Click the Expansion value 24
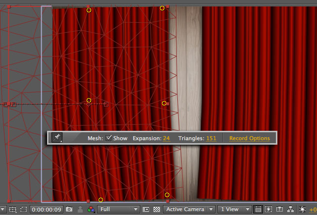The image size is (317, 215). coord(166,138)
